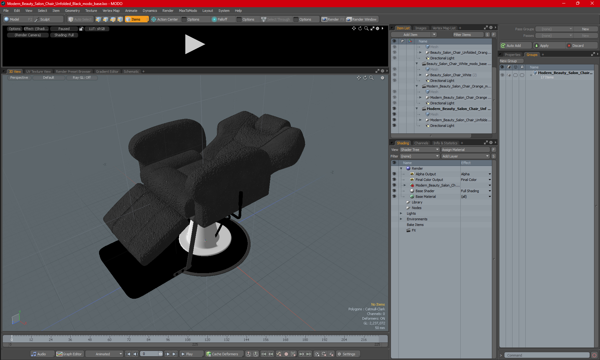Image resolution: width=600 pixels, height=360 pixels.
Task: Collapse the Render tree node
Action: tap(401, 168)
